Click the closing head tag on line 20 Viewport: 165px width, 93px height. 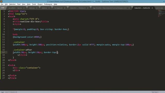point(12,60)
